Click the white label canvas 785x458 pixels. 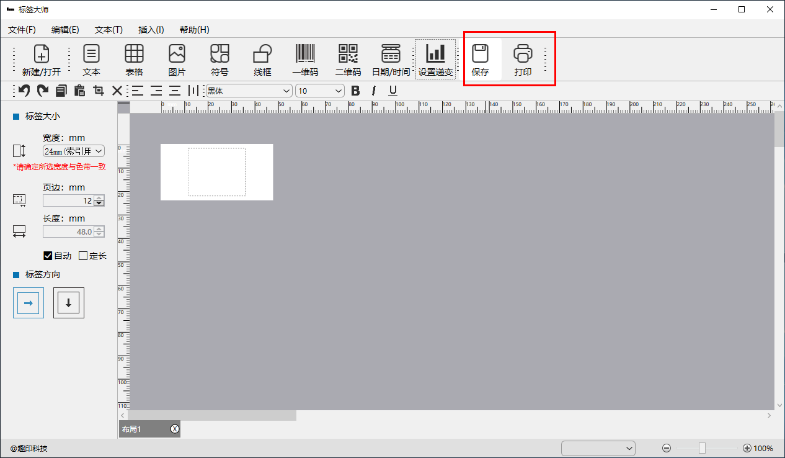pos(216,172)
